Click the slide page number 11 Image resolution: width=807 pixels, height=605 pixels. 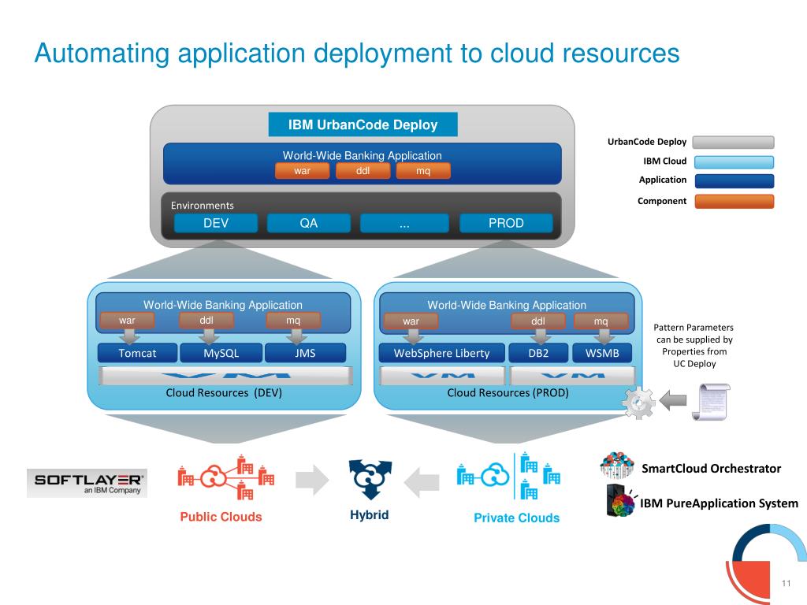pyautogui.click(x=786, y=584)
